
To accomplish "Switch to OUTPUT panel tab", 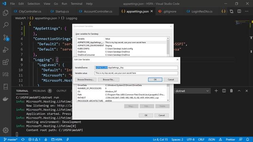I will 62,91.
